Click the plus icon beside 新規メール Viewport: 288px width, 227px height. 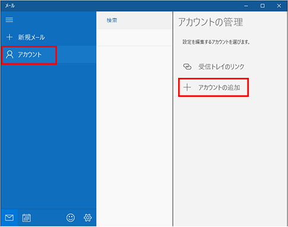10,37
